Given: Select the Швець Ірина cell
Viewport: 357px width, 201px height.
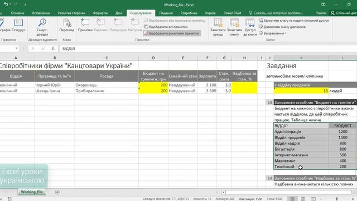Looking at the screenshot, I should pos(55,90).
